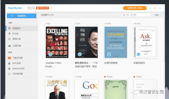Click the Apple icon beside iOS 应用
This screenshot has height=99, width=169.
tap(9, 63)
